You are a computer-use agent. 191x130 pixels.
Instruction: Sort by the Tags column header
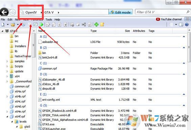click(151, 31)
